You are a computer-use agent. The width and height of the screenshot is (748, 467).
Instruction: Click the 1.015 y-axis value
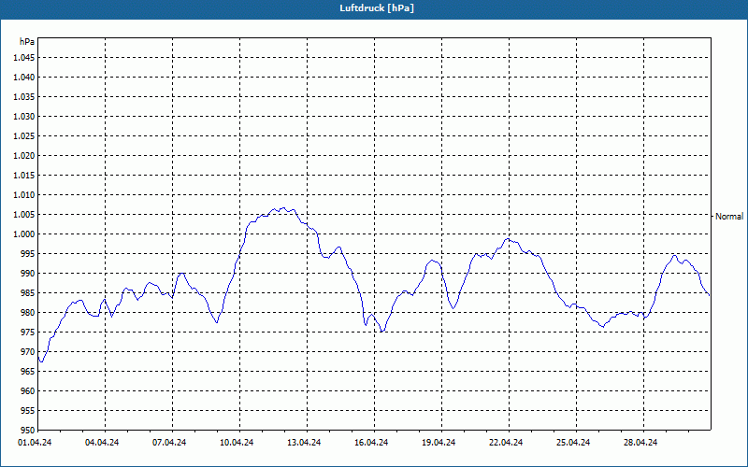(x=24, y=176)
